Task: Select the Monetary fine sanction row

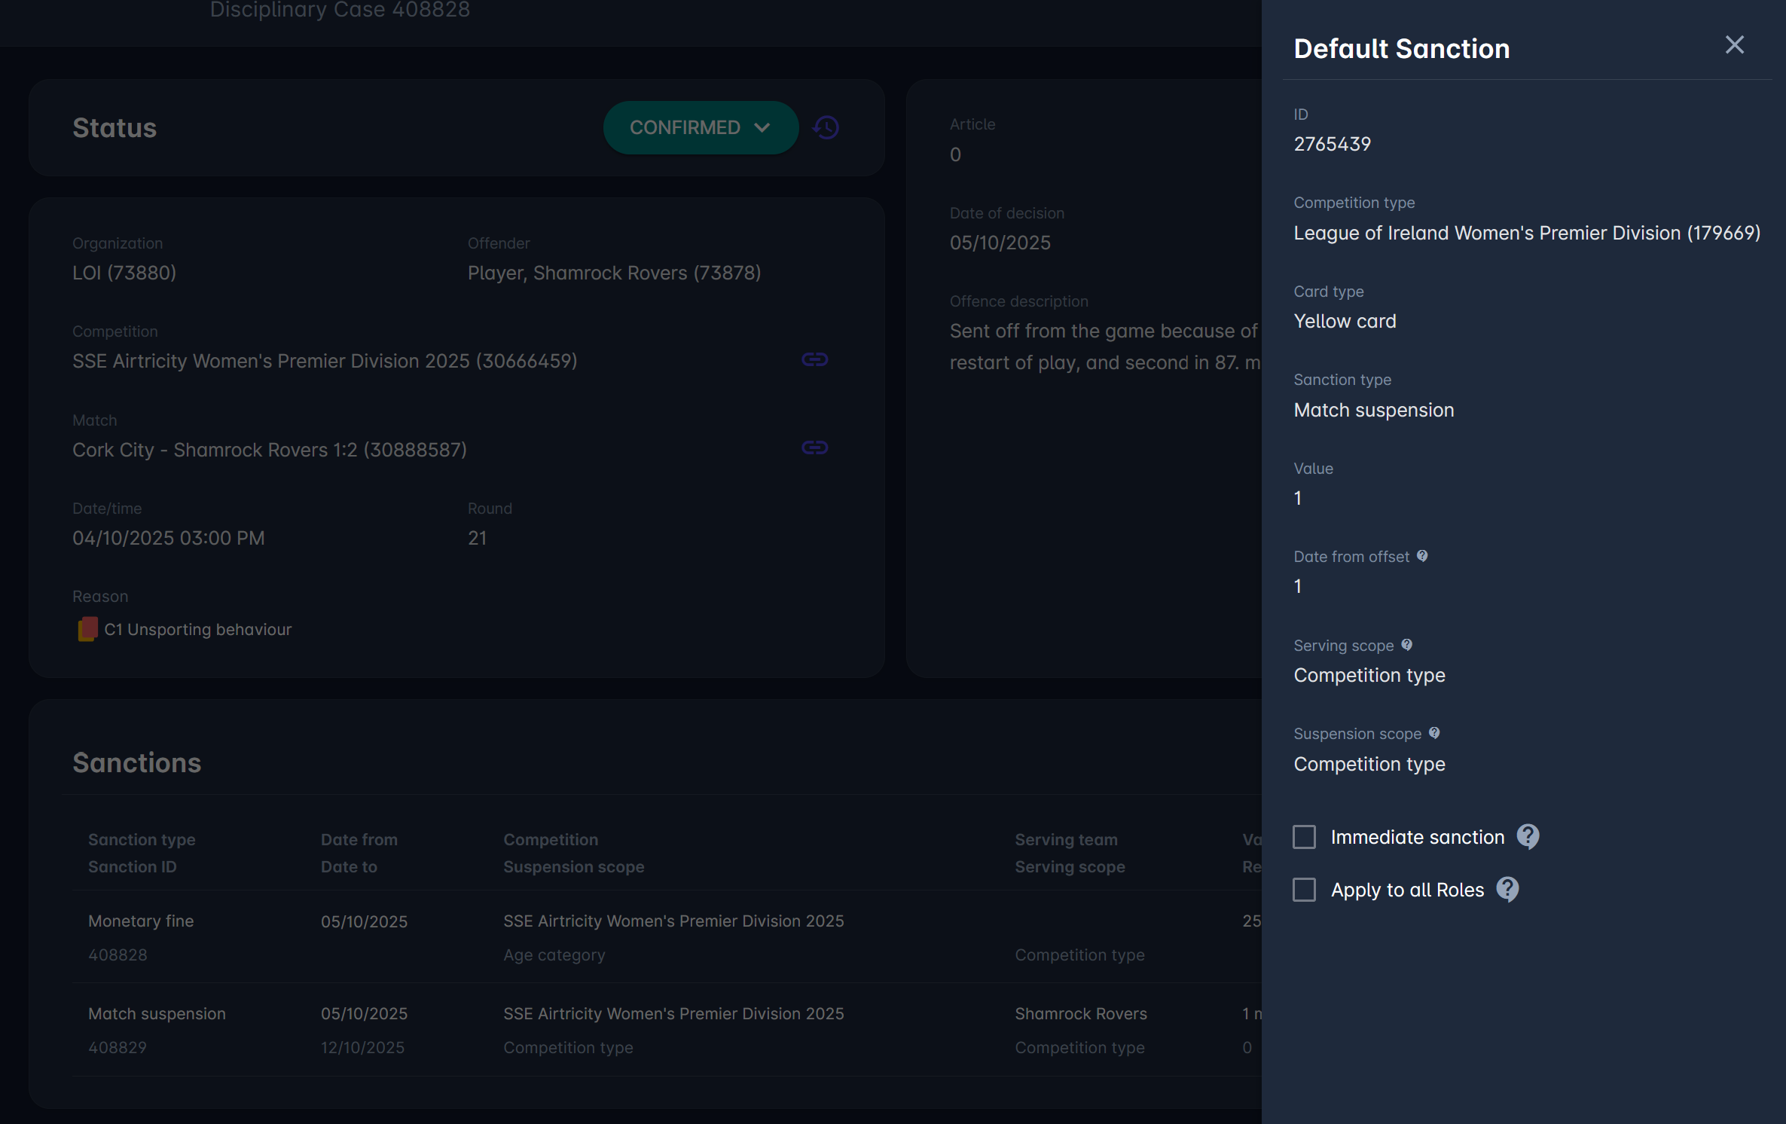Action: click(667, 937)
